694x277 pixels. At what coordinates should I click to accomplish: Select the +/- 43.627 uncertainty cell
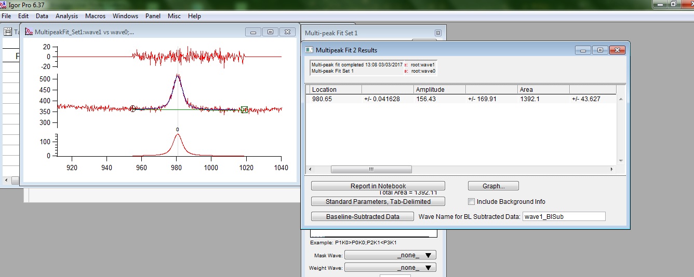tap(586, 99)
